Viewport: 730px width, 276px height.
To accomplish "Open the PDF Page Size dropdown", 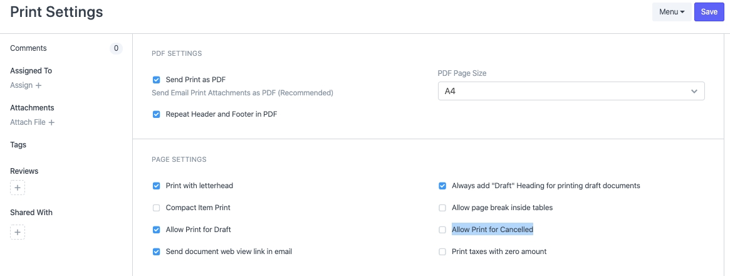I will 571,91.
